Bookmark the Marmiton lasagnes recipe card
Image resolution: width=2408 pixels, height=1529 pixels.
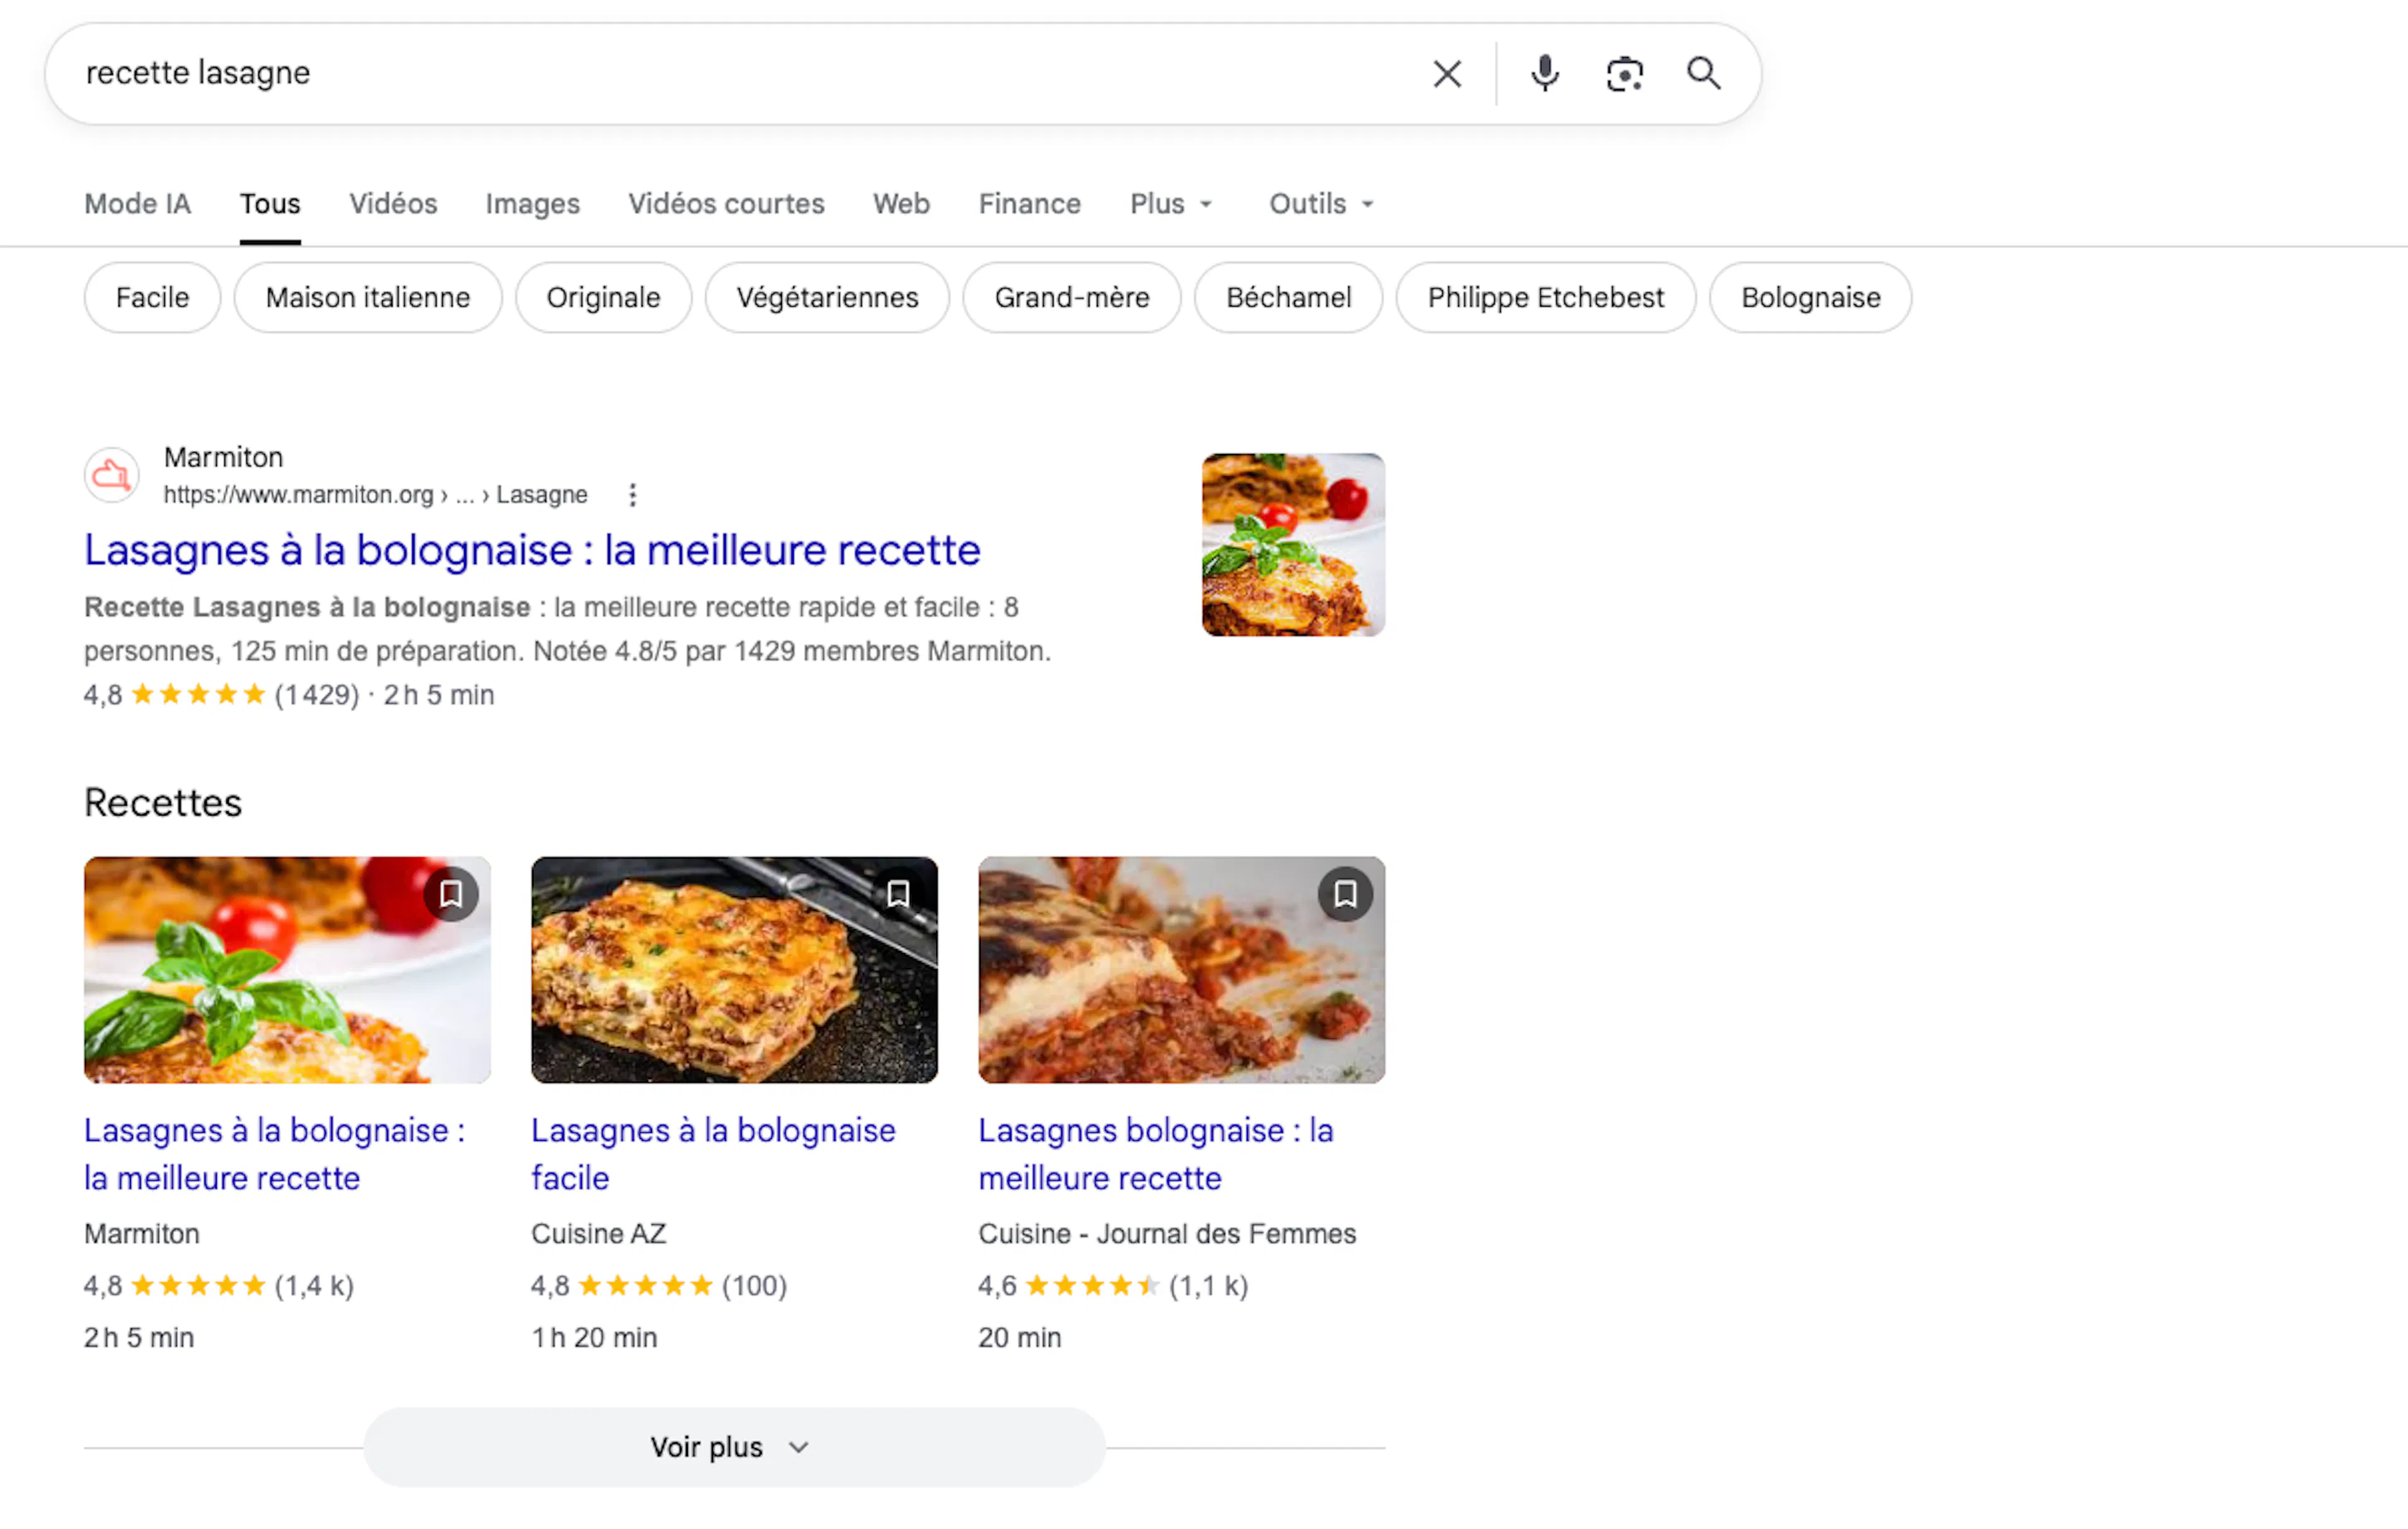coord(451,893)
